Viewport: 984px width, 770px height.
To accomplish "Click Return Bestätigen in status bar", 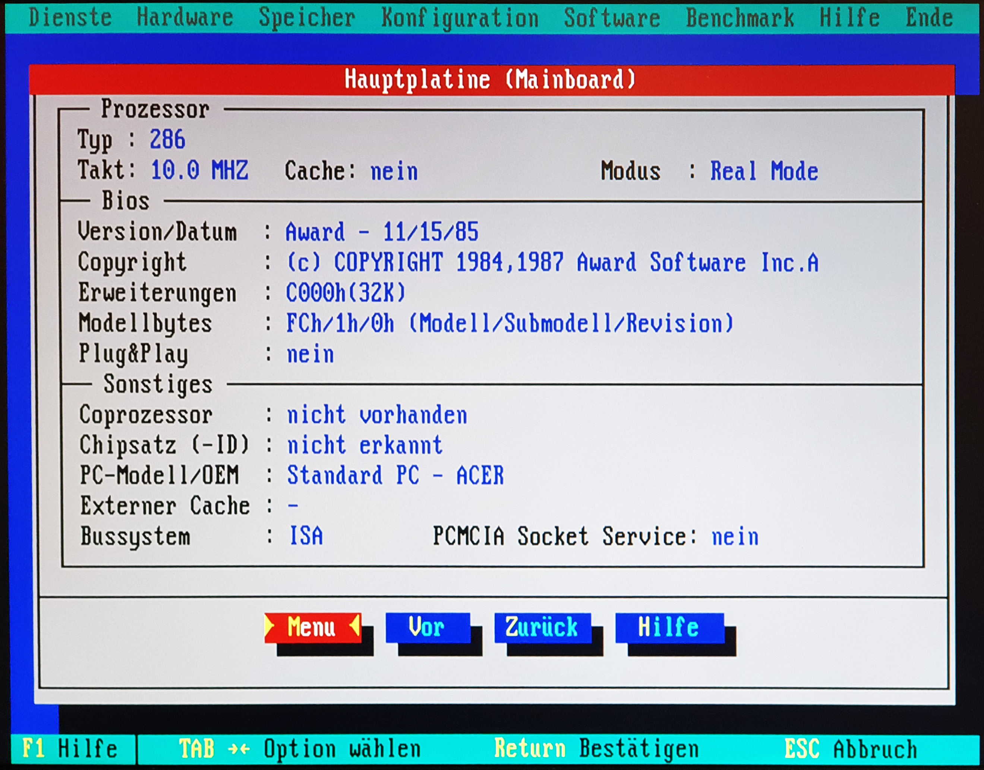I will (596, 749).
